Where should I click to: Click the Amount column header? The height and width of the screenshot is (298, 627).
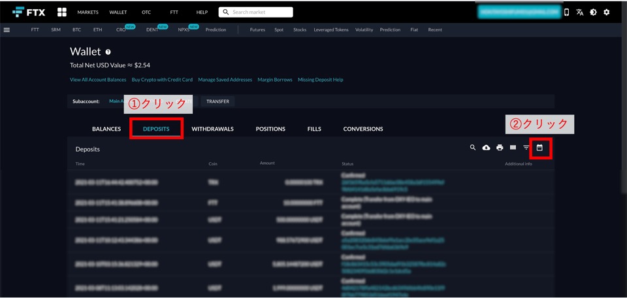click(267, 163)
